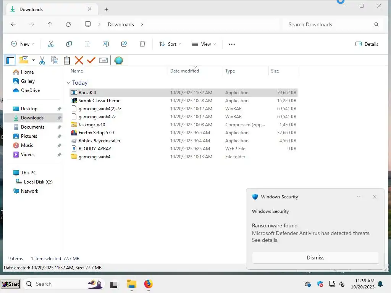Sort by Type column header

(230, 71)
